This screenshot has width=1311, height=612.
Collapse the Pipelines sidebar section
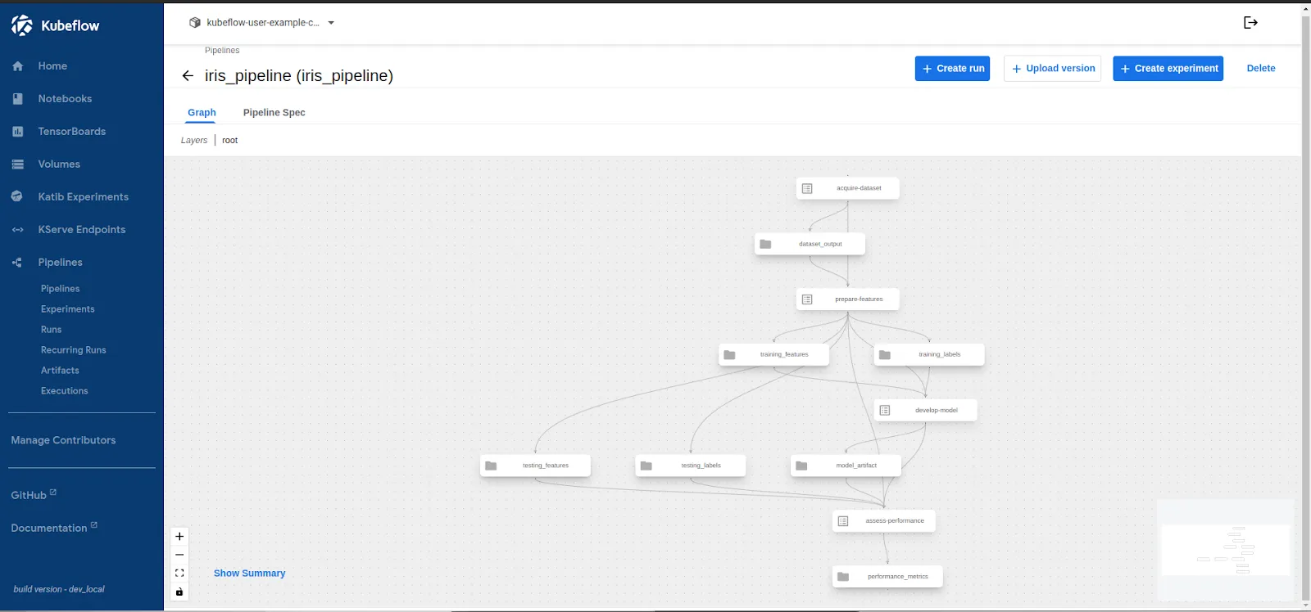point(60,263)
